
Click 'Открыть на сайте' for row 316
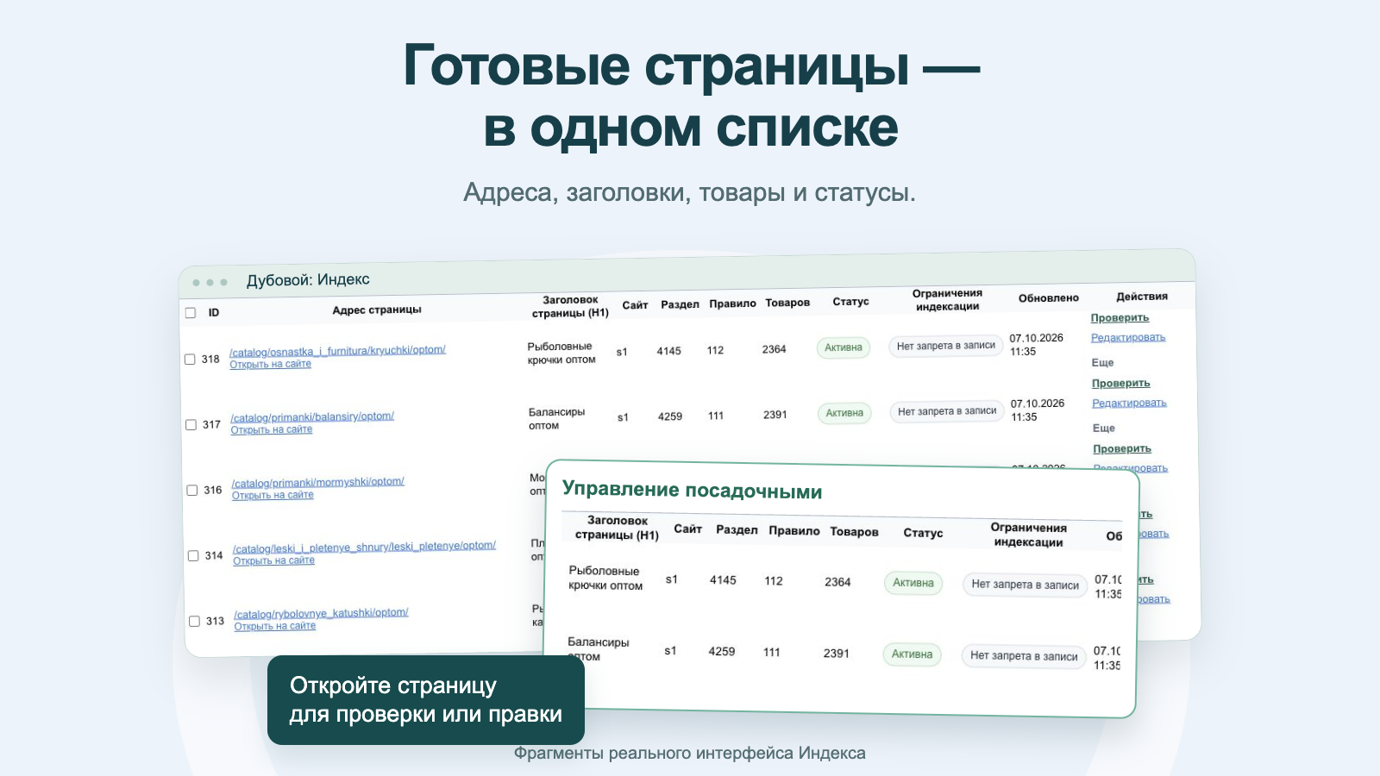tap(273, 495)
